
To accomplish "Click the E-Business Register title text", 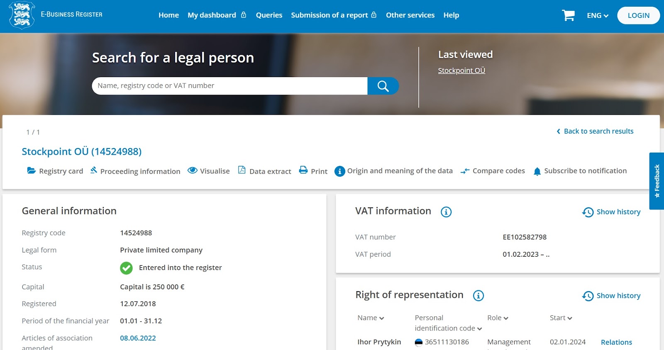I will 71,15.
